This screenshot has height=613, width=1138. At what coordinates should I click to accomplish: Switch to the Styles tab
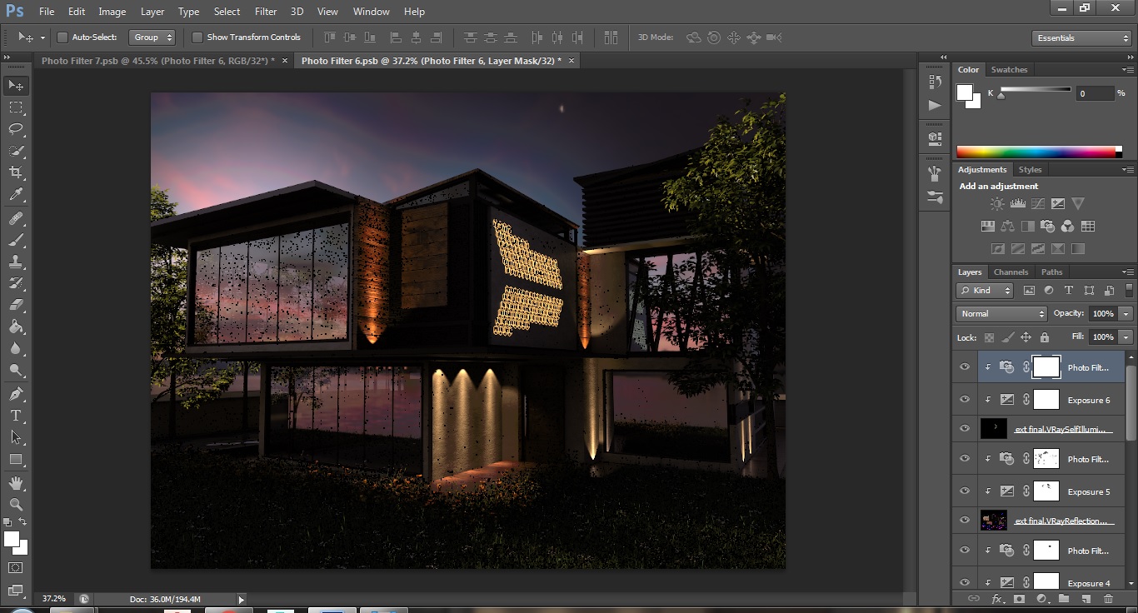pyautogui.click(x=1030, y=170)
